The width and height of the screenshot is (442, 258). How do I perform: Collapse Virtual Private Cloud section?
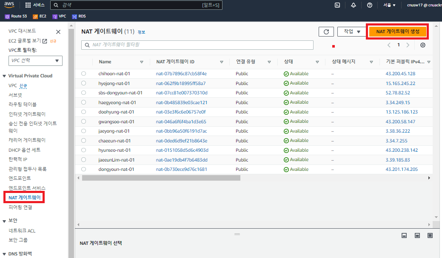(4, 76)
